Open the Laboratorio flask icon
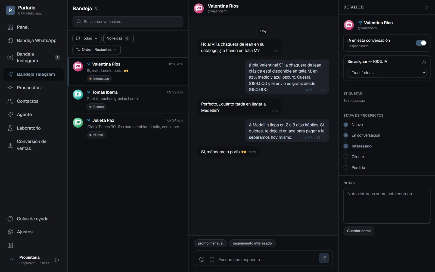This screenshot has width=435, height=272. pyautogui.click(x=10, y=128)
